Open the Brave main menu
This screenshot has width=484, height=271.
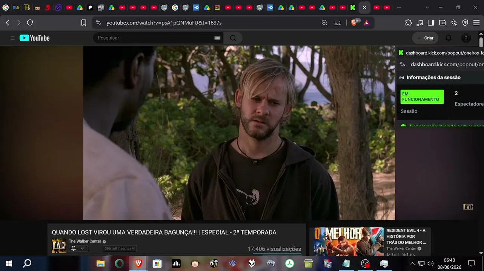pos(476,23)
